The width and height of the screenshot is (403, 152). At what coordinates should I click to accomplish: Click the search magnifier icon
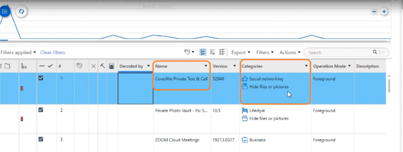click(x=375, y=52)
